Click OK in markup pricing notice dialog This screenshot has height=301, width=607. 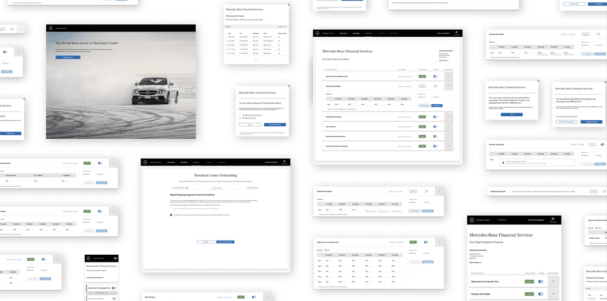(x=512, y=114)
